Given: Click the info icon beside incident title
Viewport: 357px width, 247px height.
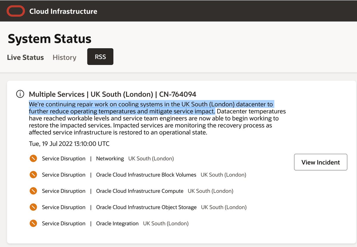Looking at the screenshot, I should coord(20,94).
